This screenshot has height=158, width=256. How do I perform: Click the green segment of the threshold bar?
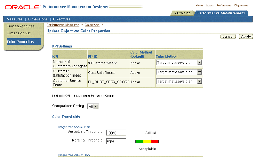[x=139, y=141]
